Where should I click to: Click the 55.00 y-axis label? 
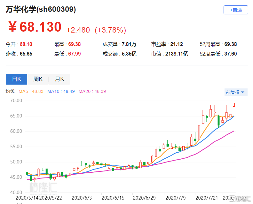[x=16, y=147]
